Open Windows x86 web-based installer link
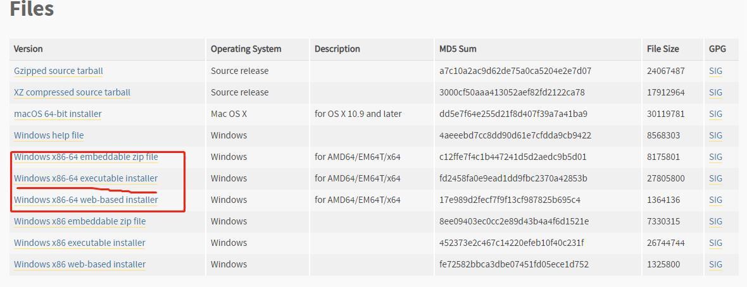The height and width of the screenshot is (287, 747). coord(80,264)
